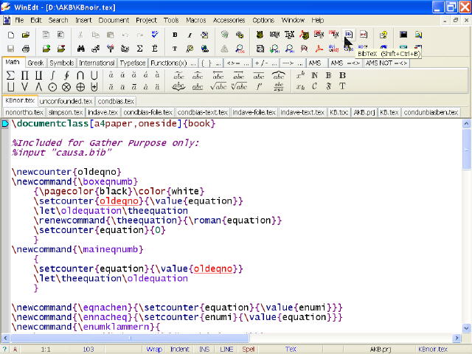Toggle Spell checking in status bar

249,349
